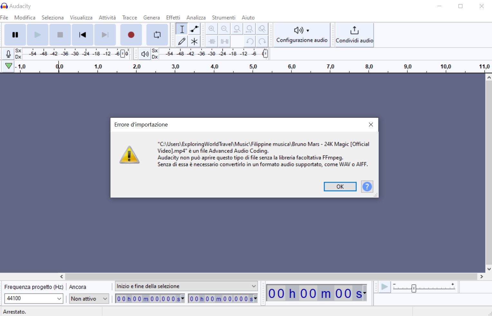Click the Condividi audio button

click(x=355, y=35)
